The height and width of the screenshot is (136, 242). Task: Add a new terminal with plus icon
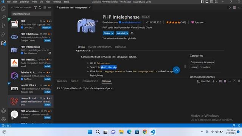(x=213, y=81)
